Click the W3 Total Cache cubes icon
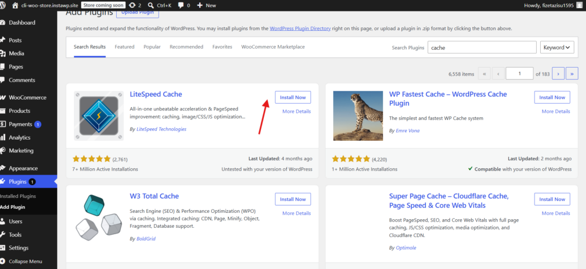 (x=98, y=218)
